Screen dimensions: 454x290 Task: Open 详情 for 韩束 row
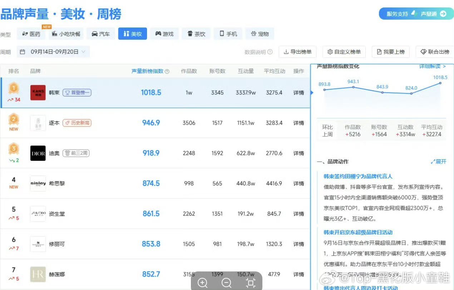point(299,93)
